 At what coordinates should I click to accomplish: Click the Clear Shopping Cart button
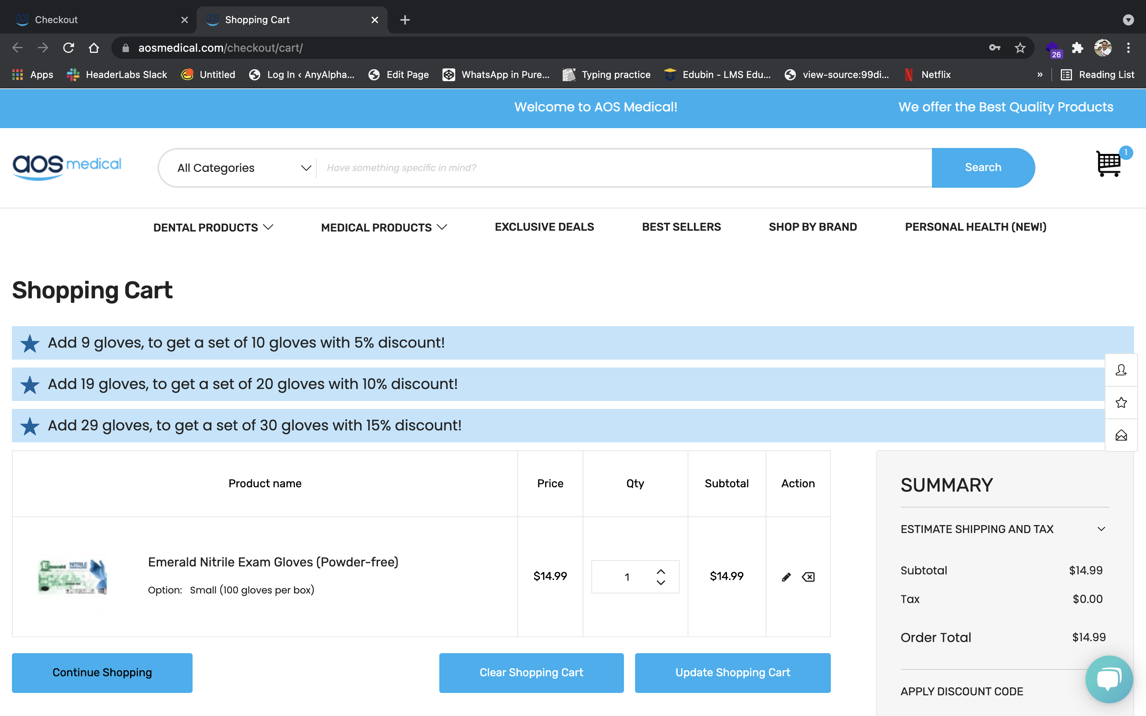point(531,672)
